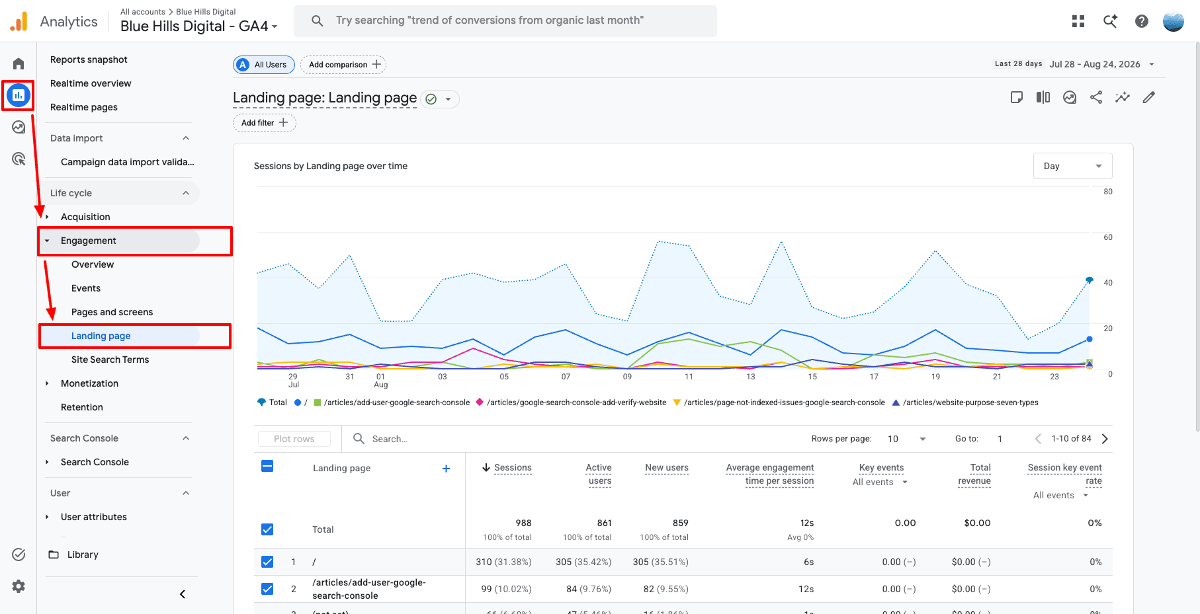Open the report title dropdown arrow
1200x614 pixels.
[x=448, y=99]
